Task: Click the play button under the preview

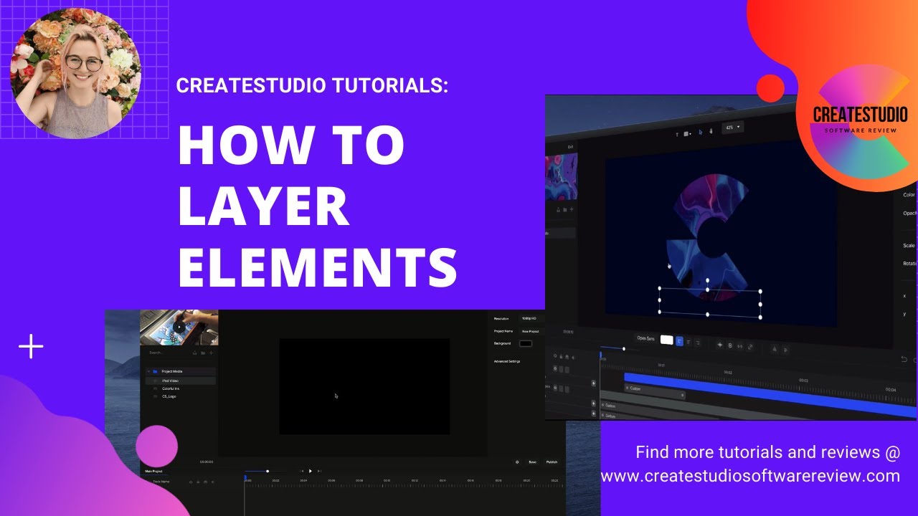Action: tap(310, 471)
